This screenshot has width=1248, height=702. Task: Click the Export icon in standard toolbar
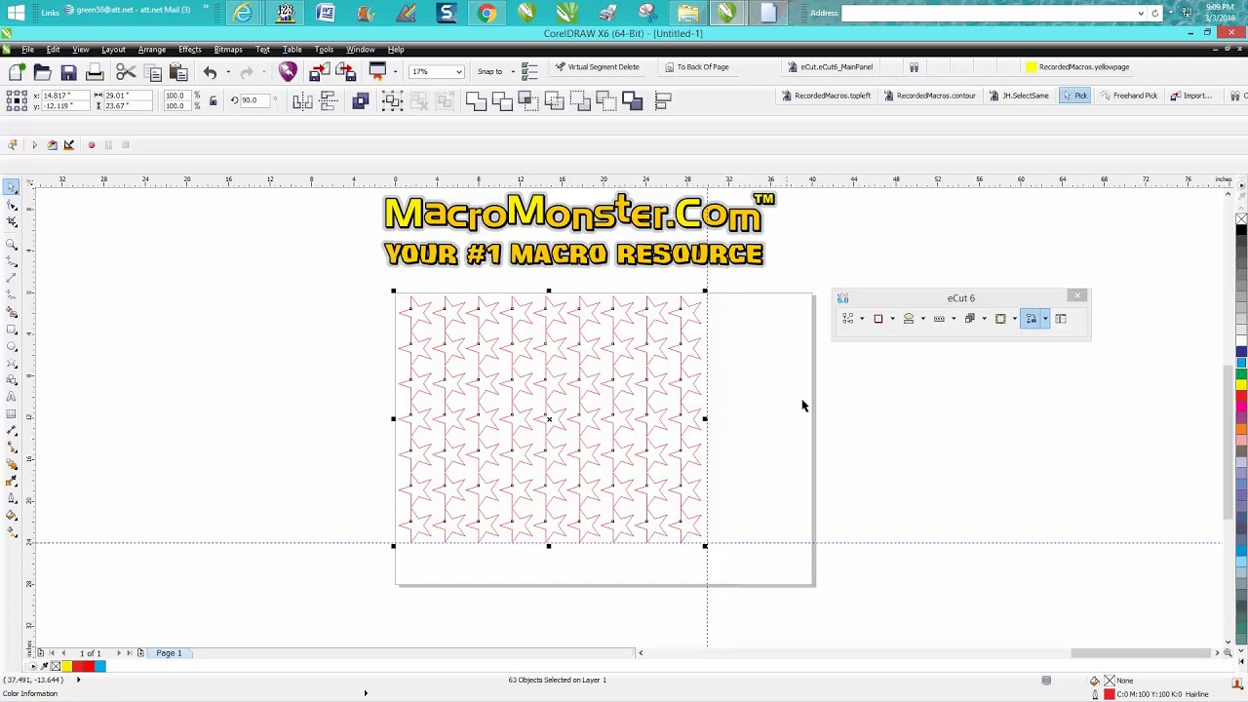(x=345, y=72)
